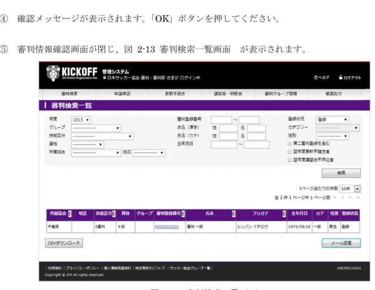Open 利用規約 footer link
375x290 pixels.
pos(55,269)
